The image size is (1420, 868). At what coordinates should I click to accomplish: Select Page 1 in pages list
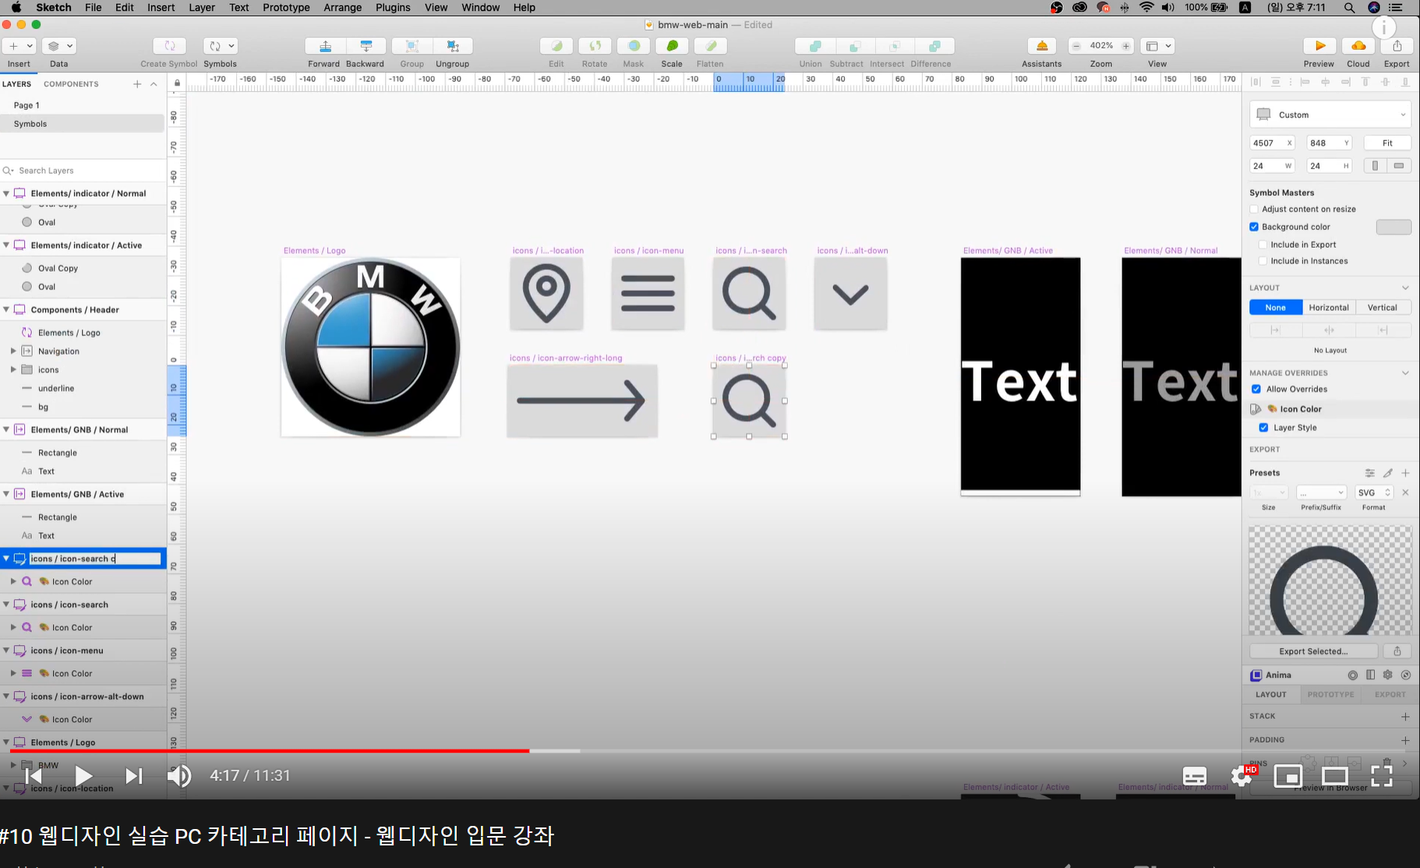coord(83,105)
